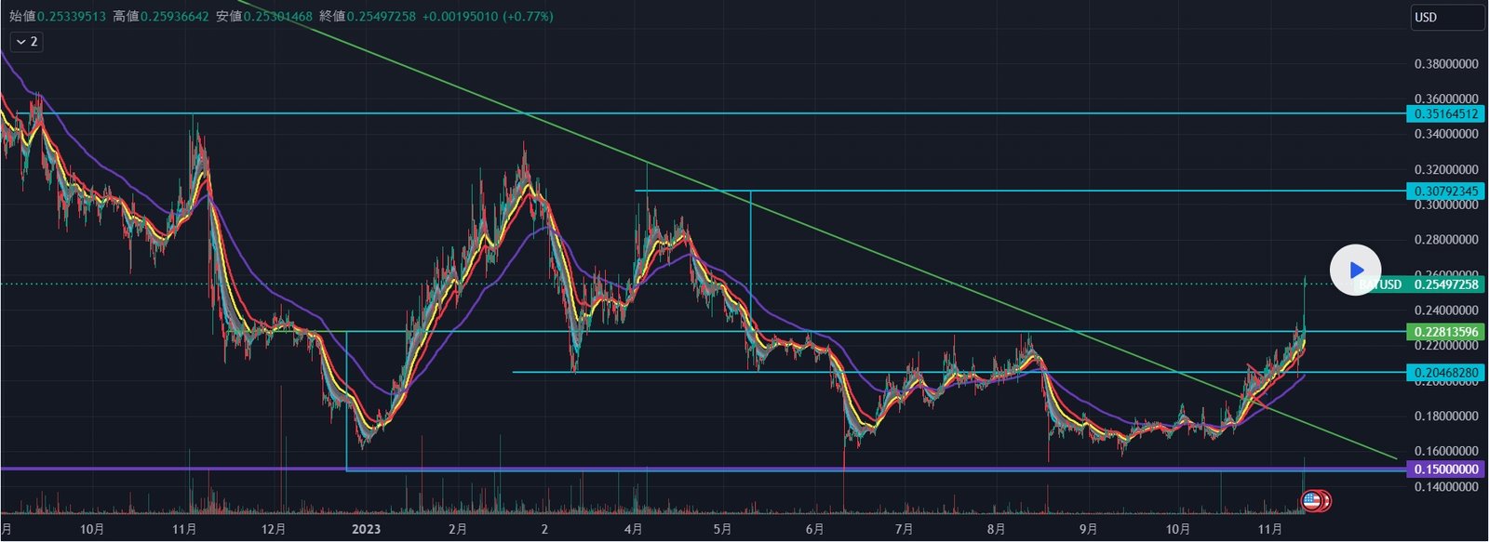The image size is (1489, 542).
Task: Click the 11月 label at right of time axis
Action: pos(1269,529)
